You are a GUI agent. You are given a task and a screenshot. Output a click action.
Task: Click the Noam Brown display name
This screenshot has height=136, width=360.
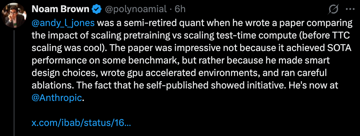tap(60, 9)
